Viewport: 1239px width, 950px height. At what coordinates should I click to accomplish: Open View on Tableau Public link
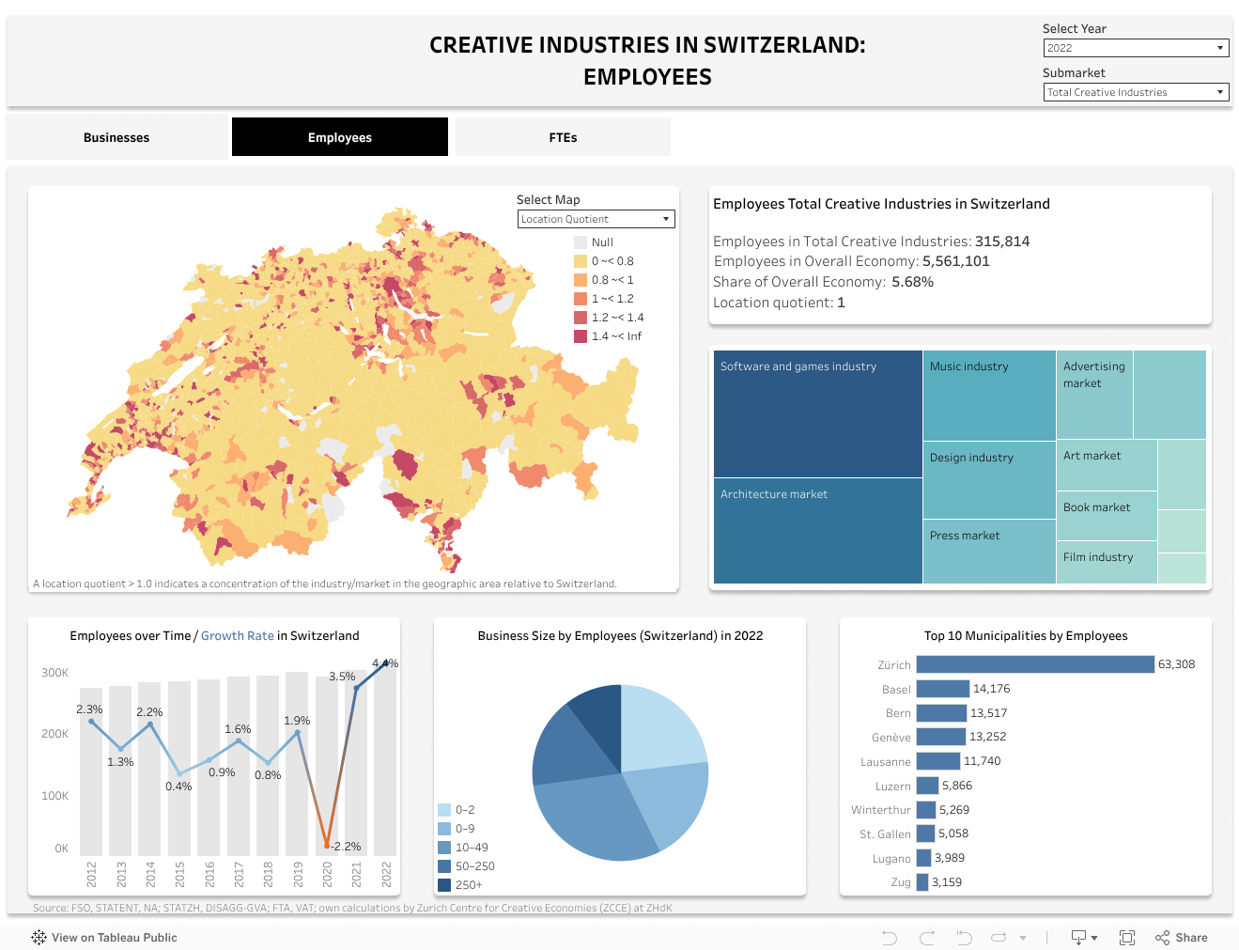pyautogui.click(x=114, y=937)
